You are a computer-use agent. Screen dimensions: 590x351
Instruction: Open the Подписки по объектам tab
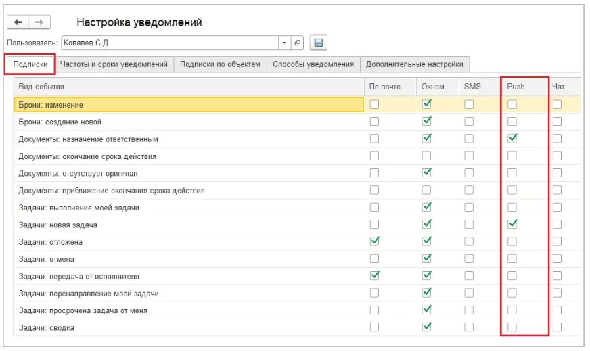[220, 65]
